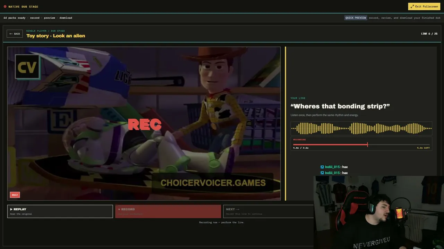Click the Exit Fullscreen button
The width and height of the screenshot is (444, 249).
coord(424,6)
